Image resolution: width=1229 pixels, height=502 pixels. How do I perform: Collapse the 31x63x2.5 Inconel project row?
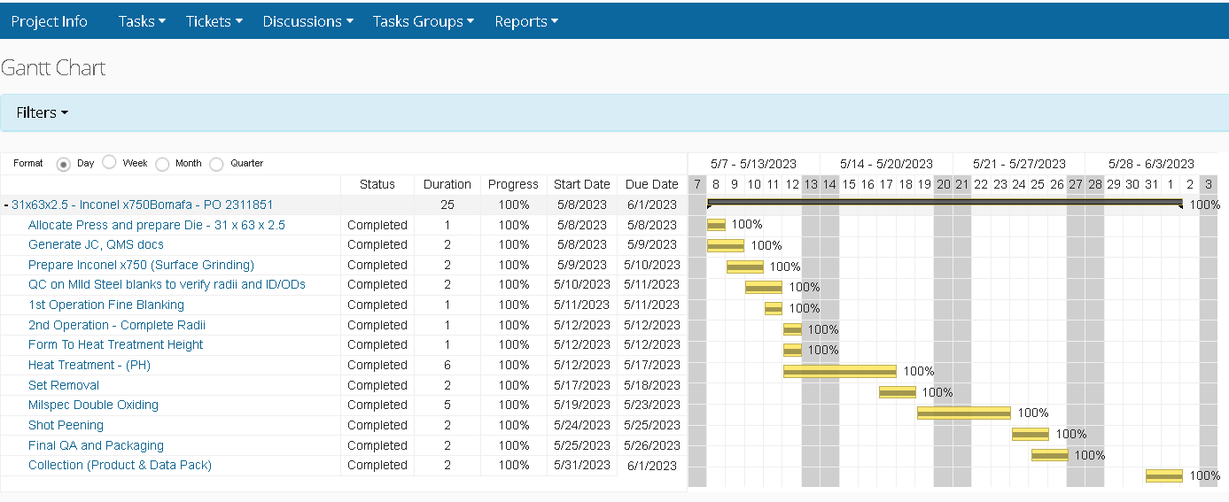click(x=6, y=205)
